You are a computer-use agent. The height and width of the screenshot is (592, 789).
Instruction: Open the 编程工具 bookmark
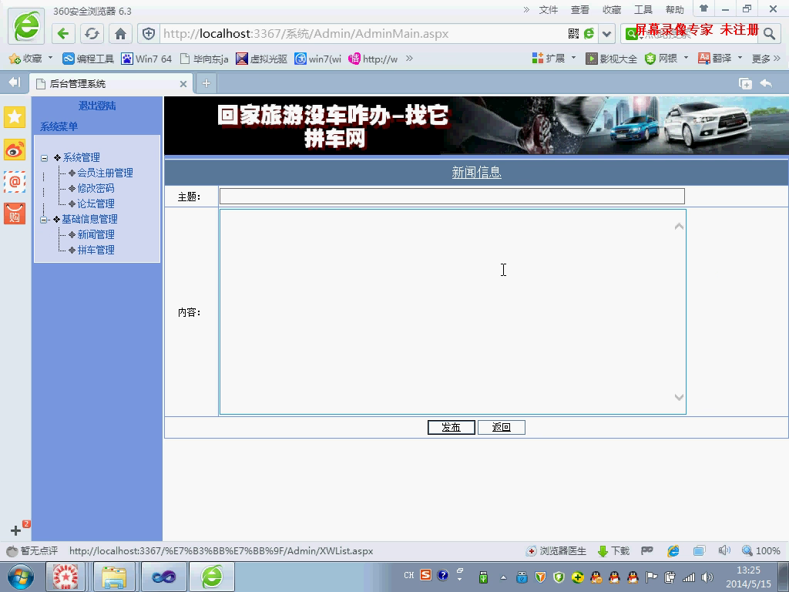pos(88,59)
